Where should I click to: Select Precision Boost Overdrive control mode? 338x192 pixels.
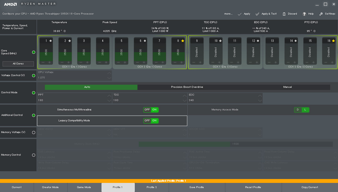tap(187, 87)
